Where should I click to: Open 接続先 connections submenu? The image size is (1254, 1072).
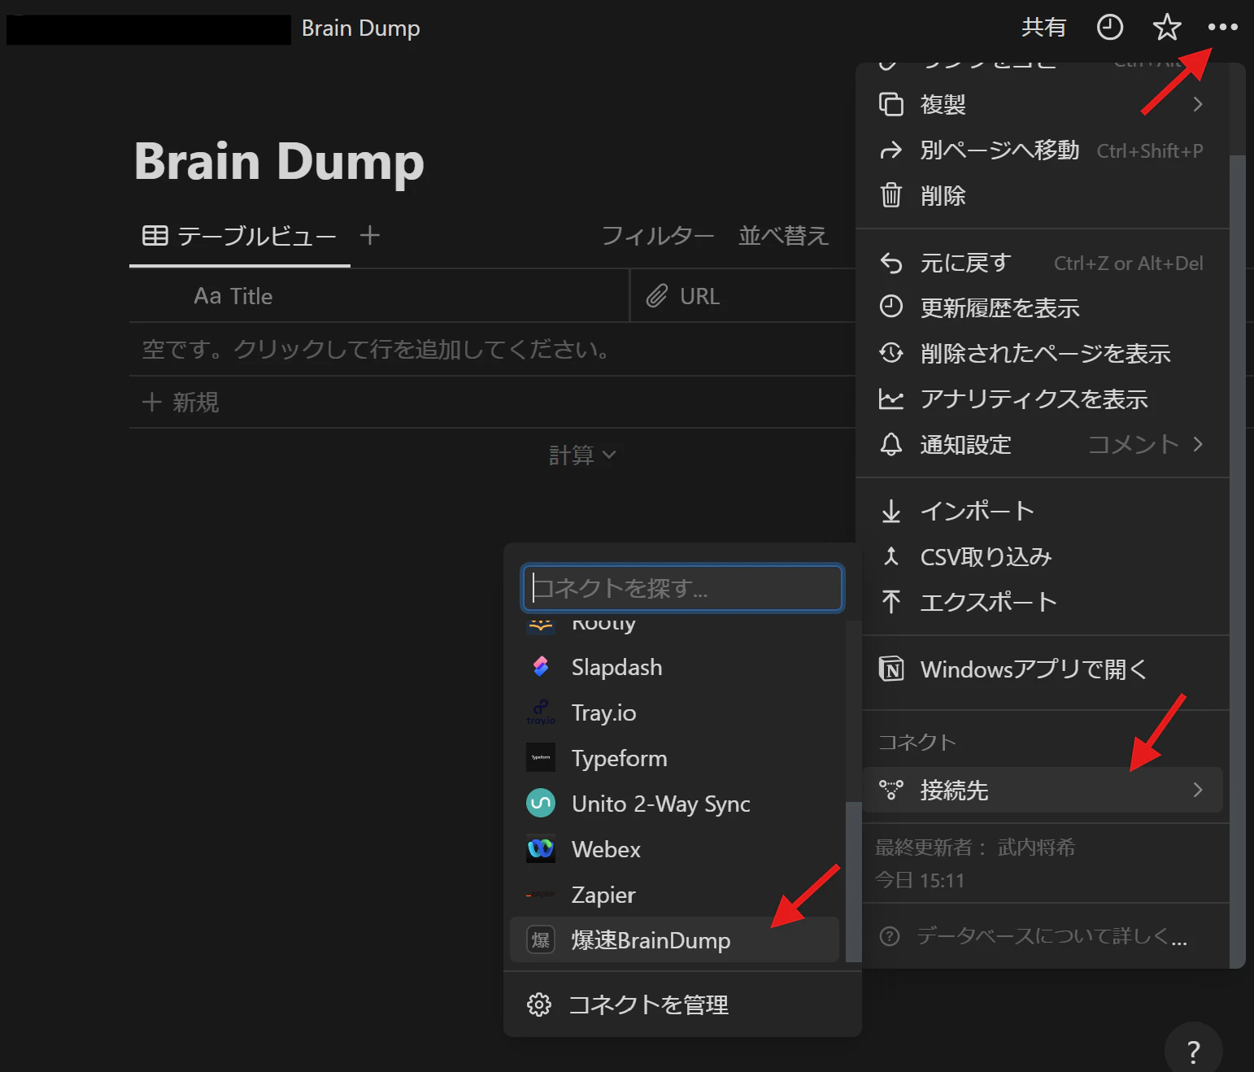(1043, 790)
